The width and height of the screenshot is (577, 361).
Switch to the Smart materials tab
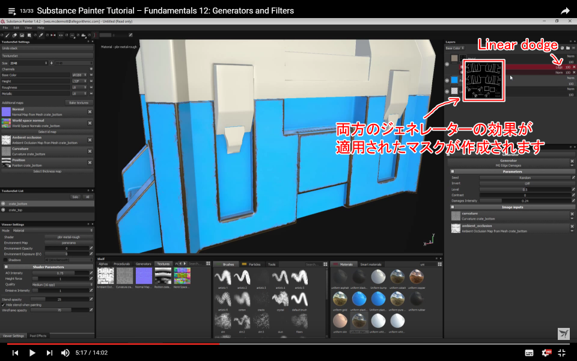(x=371, y=264)
